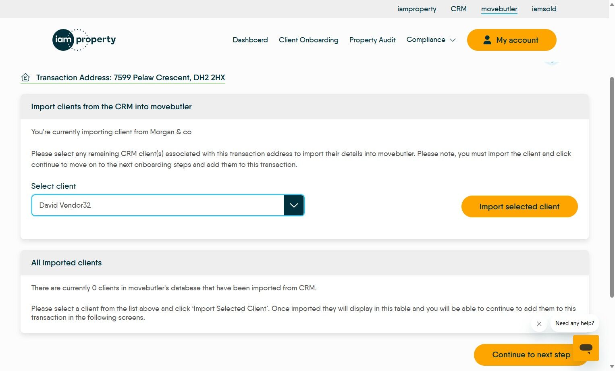This screenshot has height=371, width=615.
Task: Dismiss the 'Need any help?' popup
Action: [539, 324]
